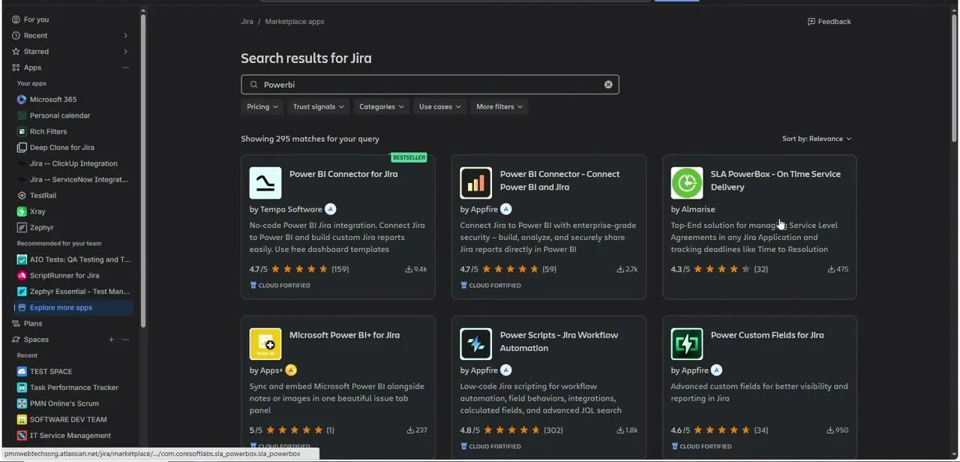Open Power Custom Fields for Jira title
The height and width of the screenshot is (462, 960).
pyautogui.click(x=766, y=335)
